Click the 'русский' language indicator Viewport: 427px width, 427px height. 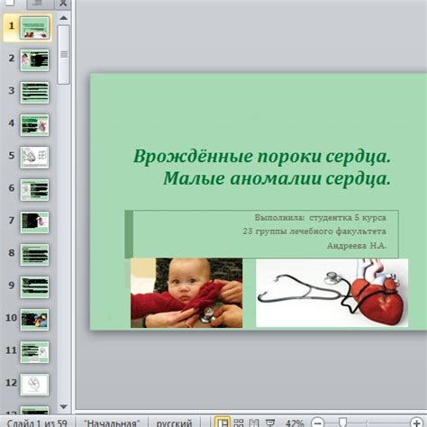(174, 423)
